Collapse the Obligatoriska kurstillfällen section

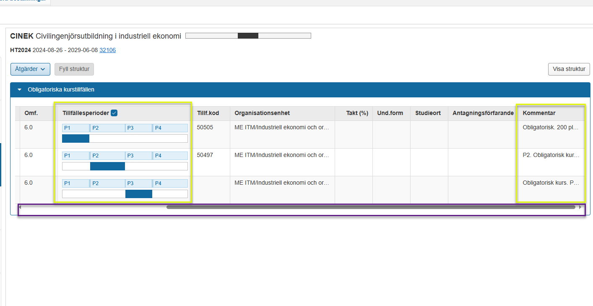point(19,90)
